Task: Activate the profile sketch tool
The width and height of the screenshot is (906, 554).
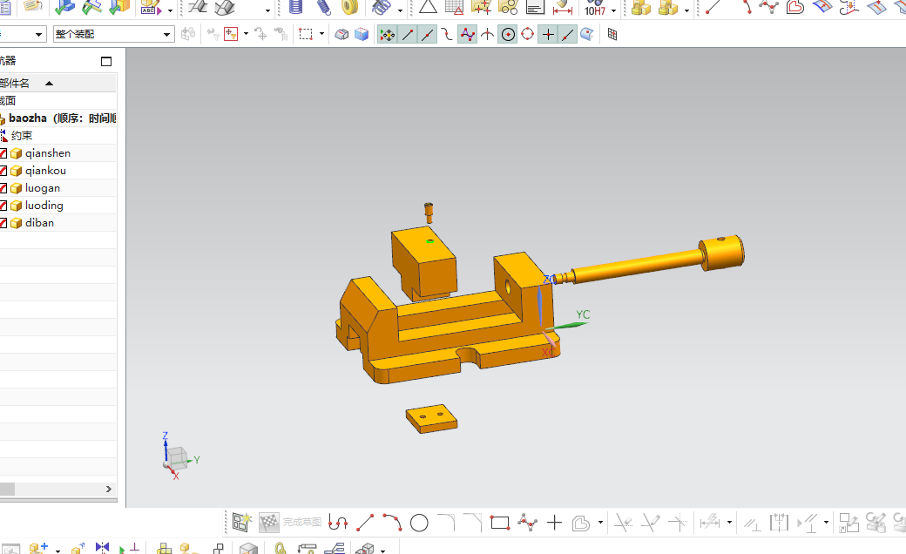Action: (x=338, y=523)
